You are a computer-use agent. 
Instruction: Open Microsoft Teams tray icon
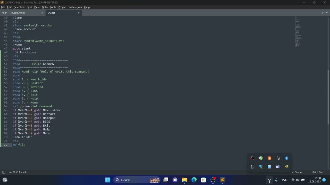[x=278, y=167]
